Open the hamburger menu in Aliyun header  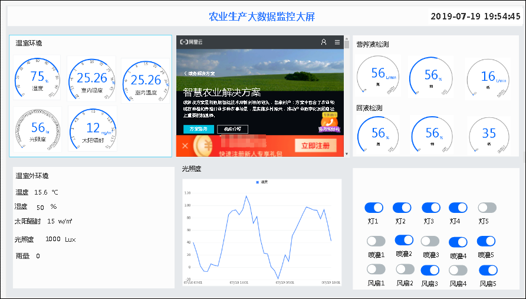(337, 42)
